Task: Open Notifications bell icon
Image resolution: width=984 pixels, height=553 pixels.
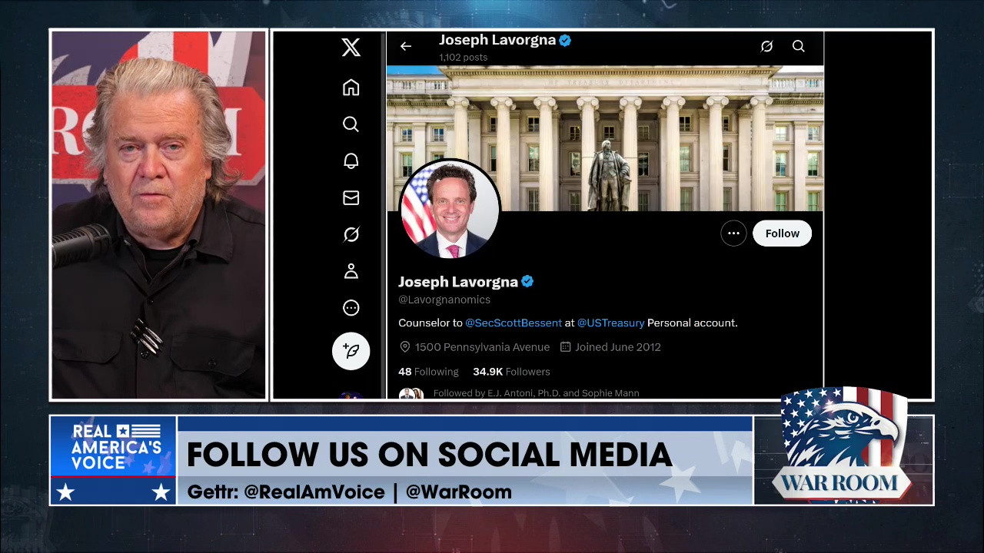Action: pos(351,161)
